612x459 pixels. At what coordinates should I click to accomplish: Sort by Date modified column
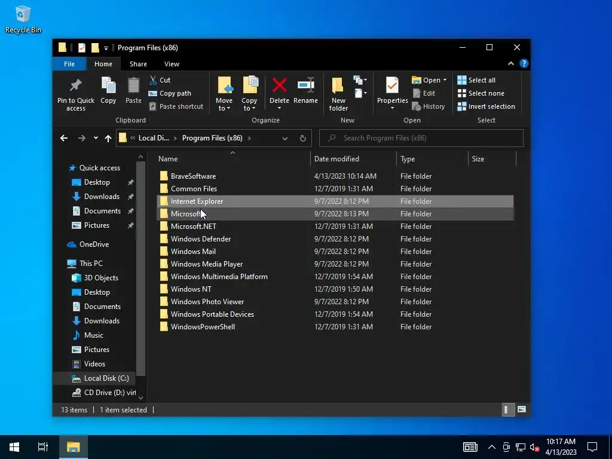pyautogui.click(x=354, y=159)
